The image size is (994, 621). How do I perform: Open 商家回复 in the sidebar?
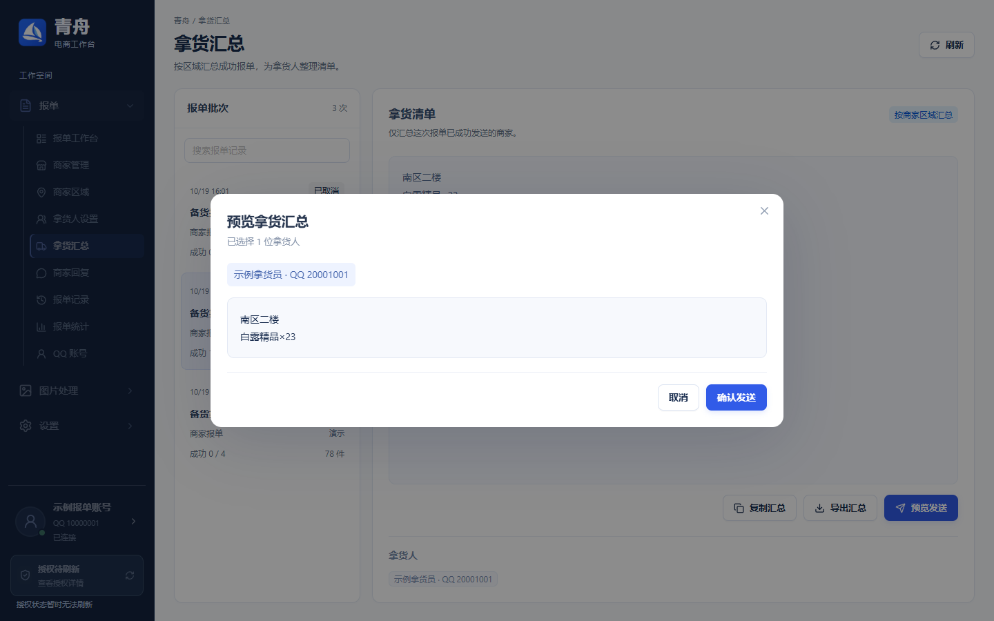coord(87,273)
